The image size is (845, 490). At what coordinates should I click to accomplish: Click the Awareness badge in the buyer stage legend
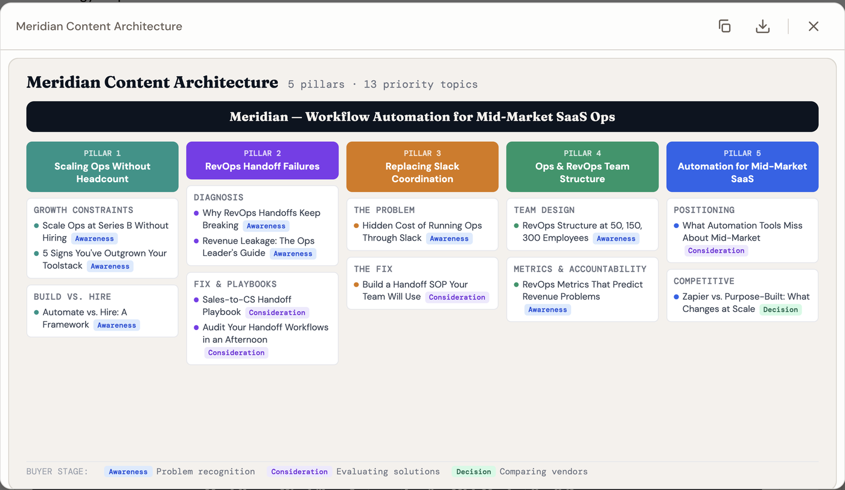point(128,472)
